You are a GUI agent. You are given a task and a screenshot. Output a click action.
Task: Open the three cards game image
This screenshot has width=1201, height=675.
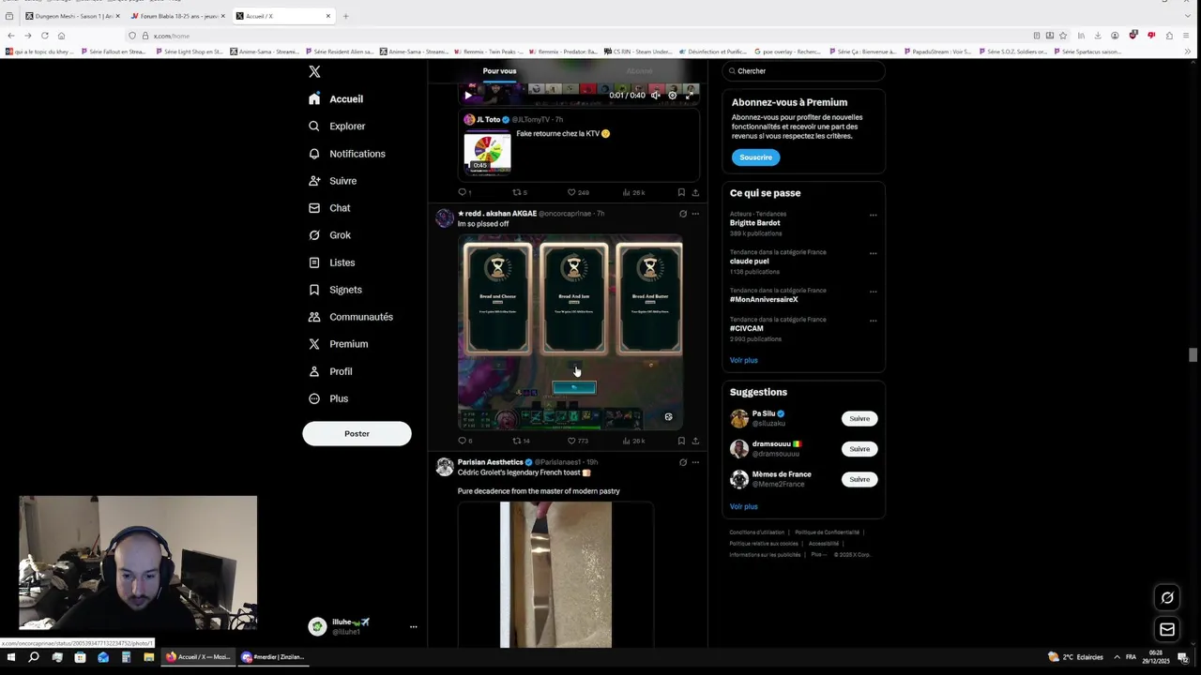(x=570, y=332)
